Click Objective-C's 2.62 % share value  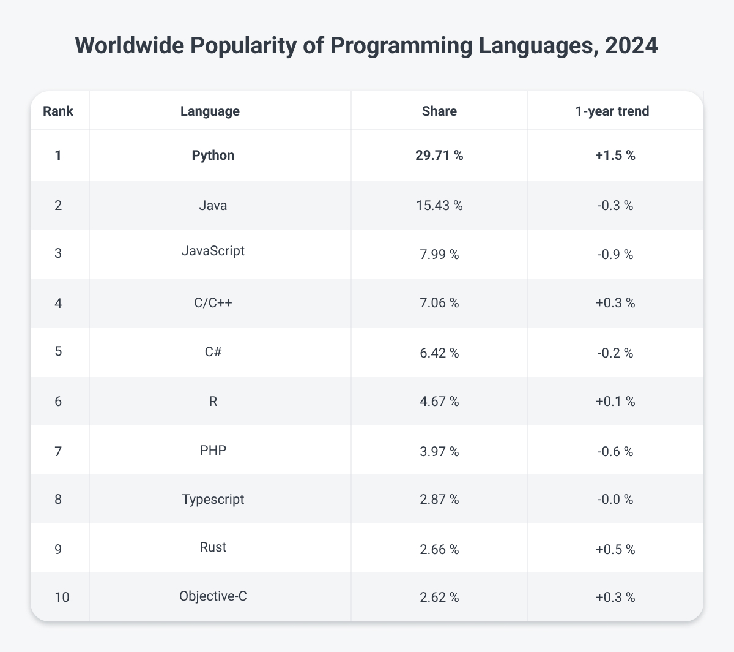click(439, 597)
